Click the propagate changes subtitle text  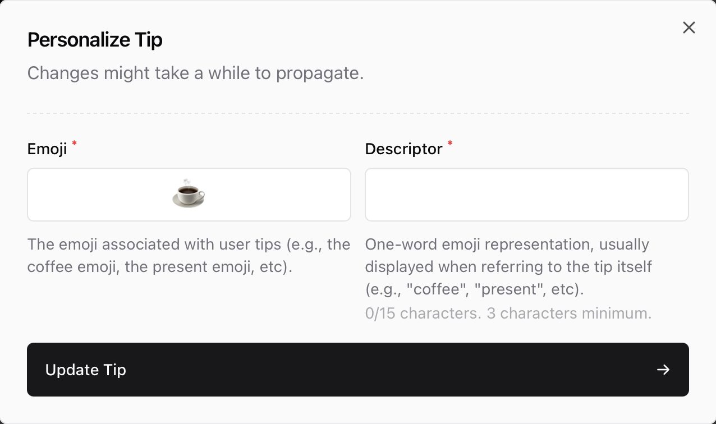point(195,73)
